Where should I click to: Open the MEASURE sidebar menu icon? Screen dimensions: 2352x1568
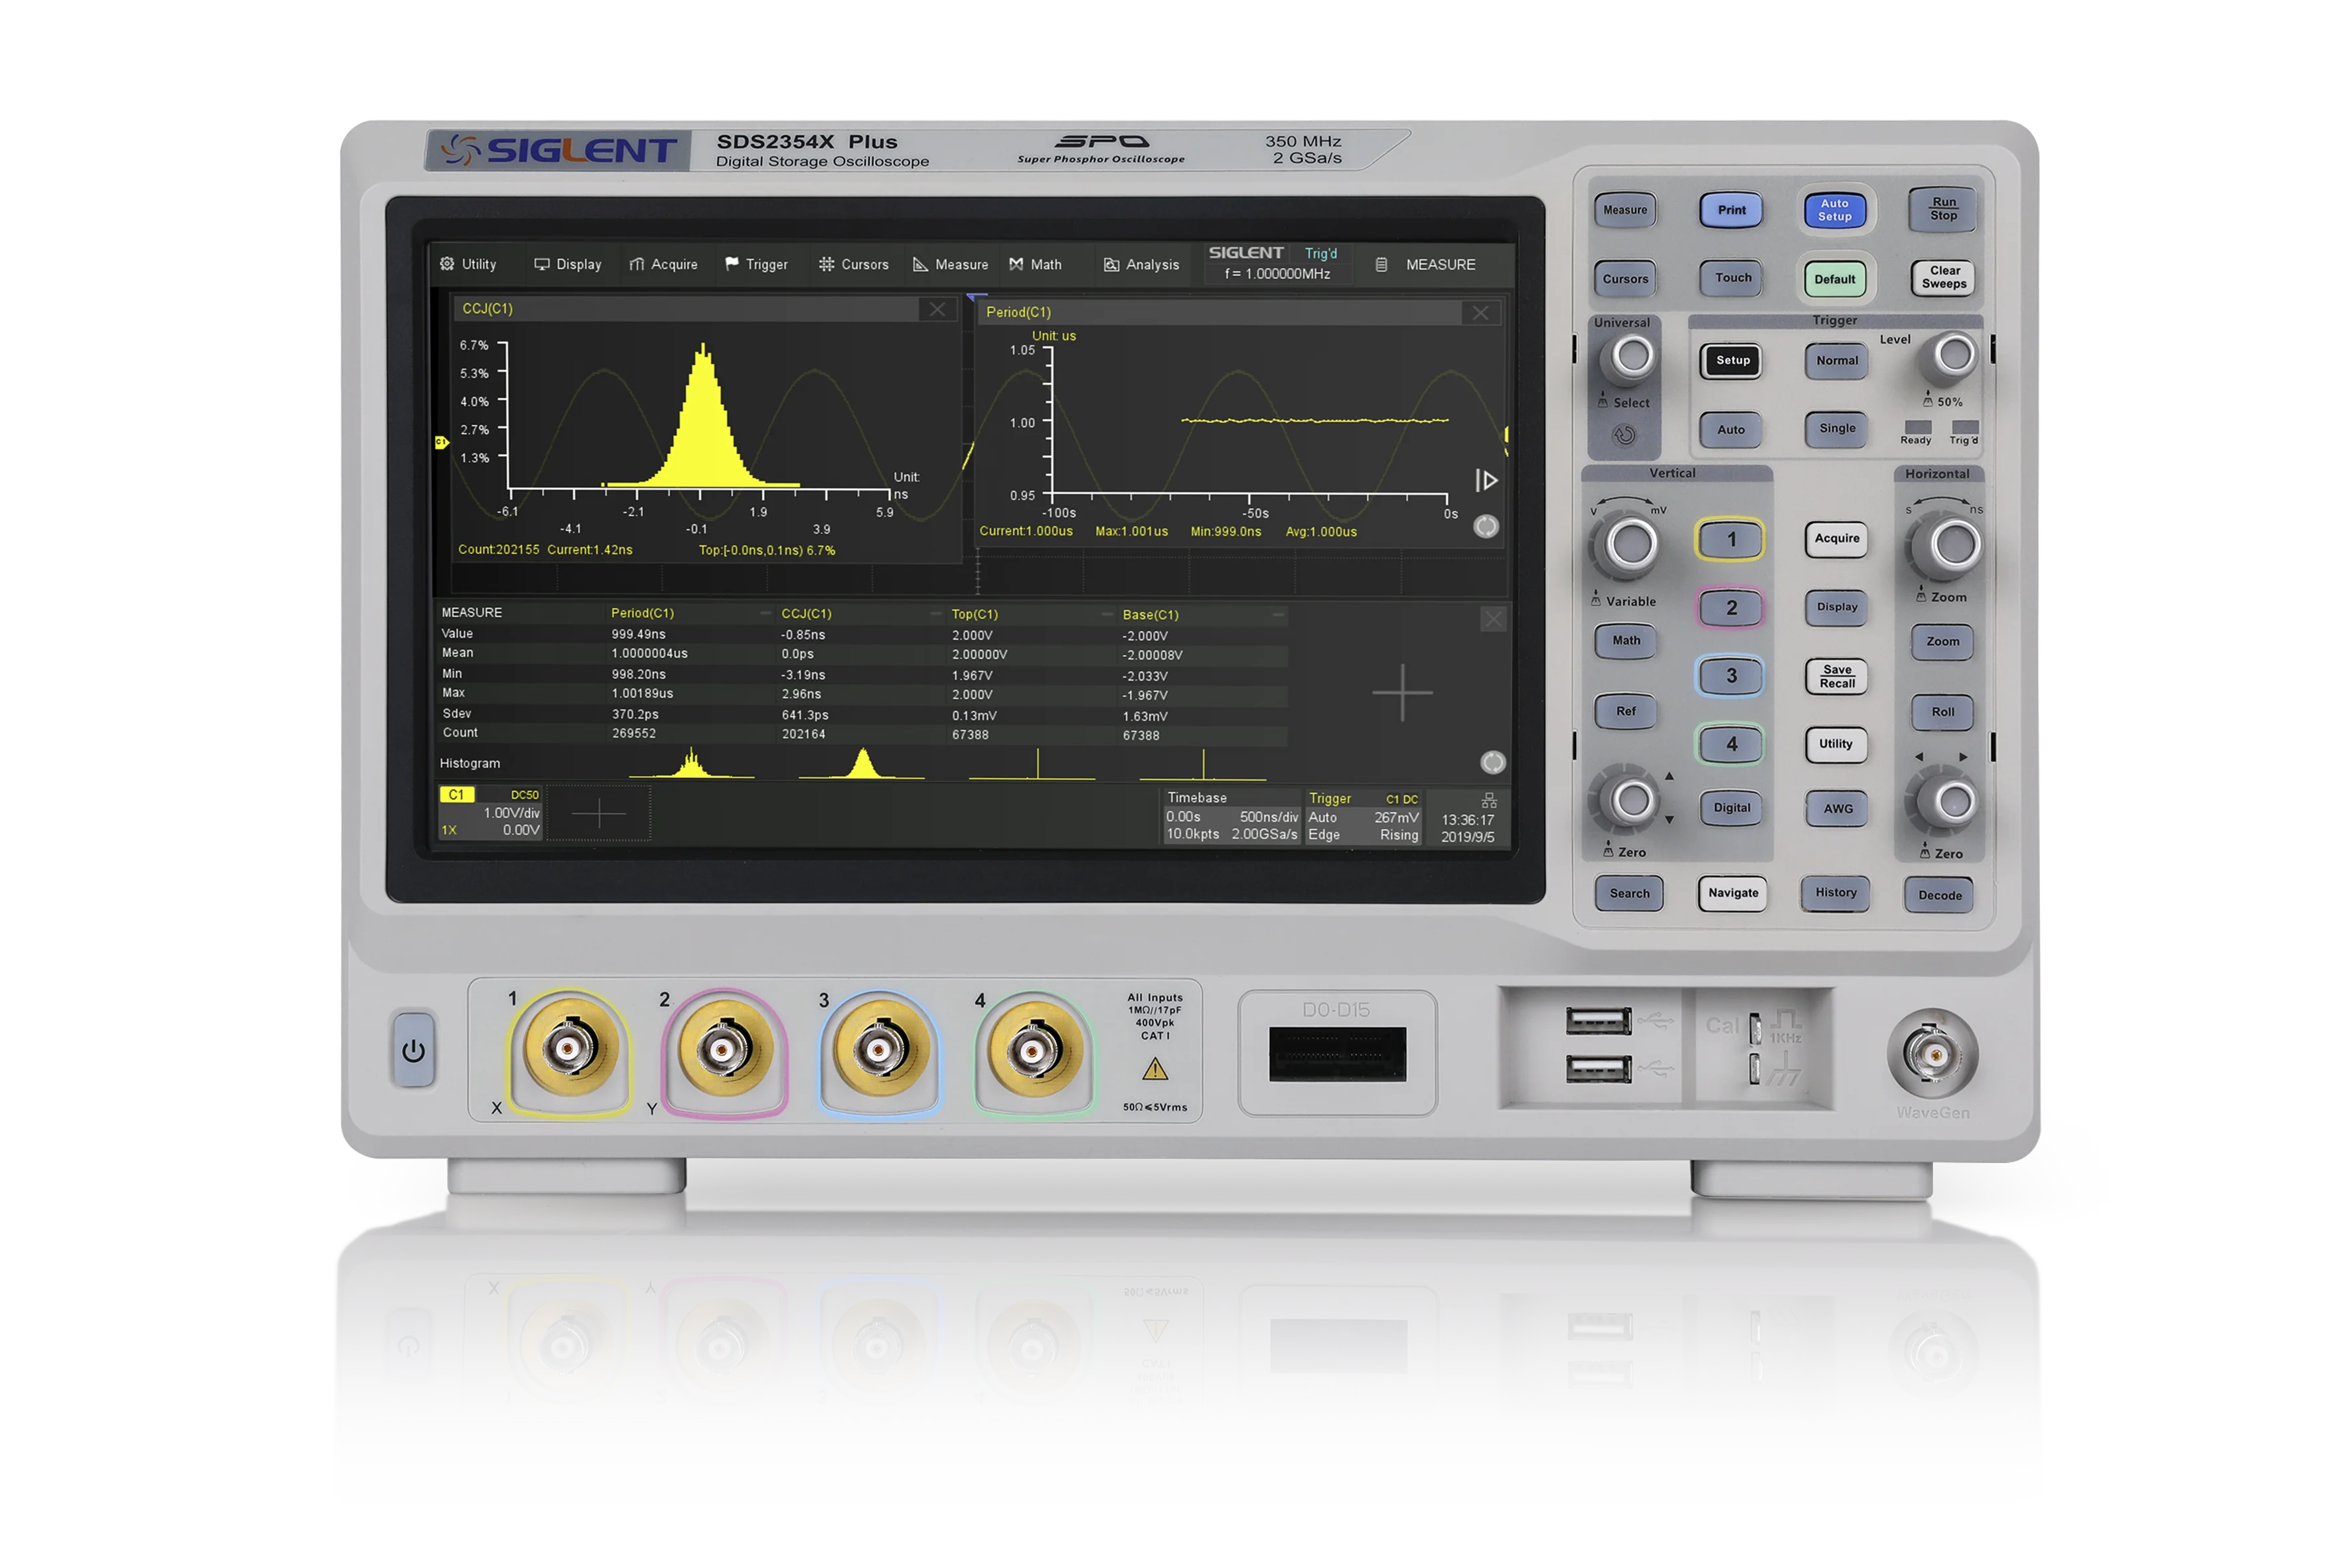click(x=1381, y=265)
